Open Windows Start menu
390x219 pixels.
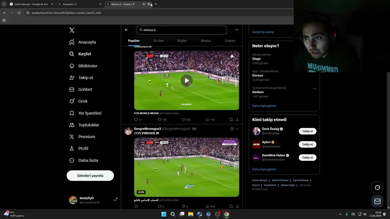(164, 214)
